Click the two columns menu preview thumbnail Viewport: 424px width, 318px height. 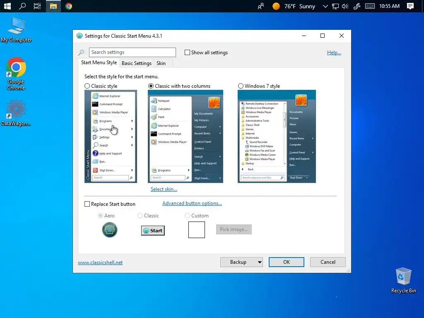pyautogui.click(x=185, y=136)
